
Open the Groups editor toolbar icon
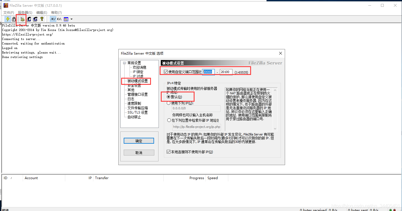[x=35, y=19]
